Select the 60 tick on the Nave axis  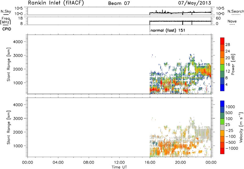[x=218, y=18]
